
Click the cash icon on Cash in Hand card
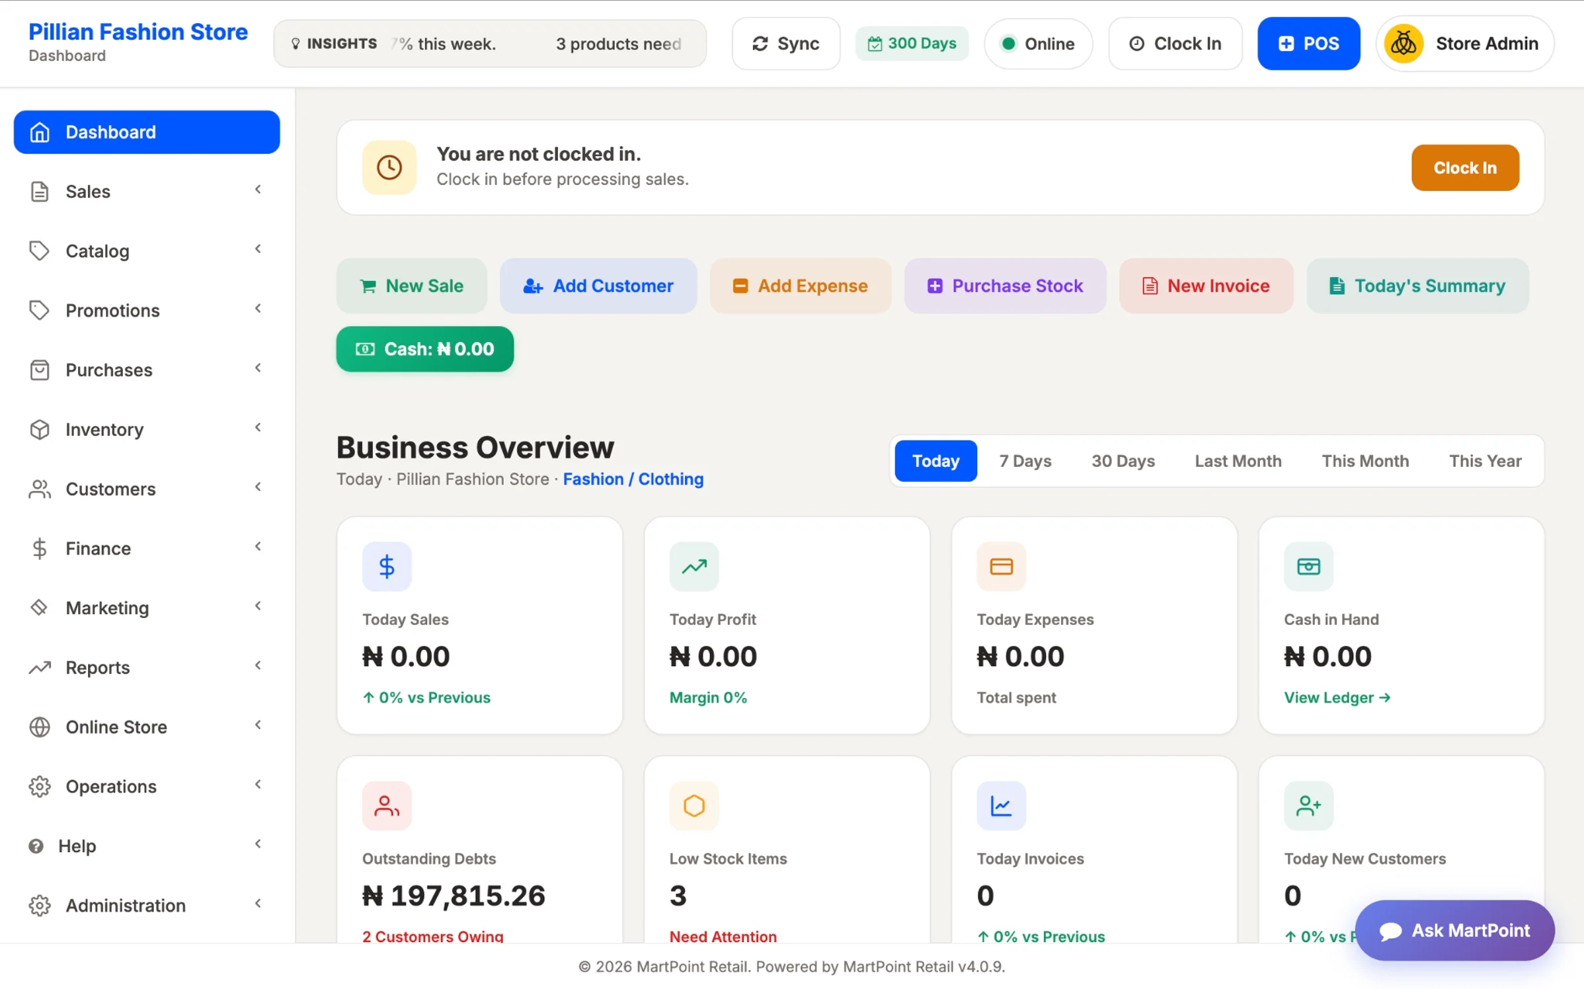click(1308, 567)
